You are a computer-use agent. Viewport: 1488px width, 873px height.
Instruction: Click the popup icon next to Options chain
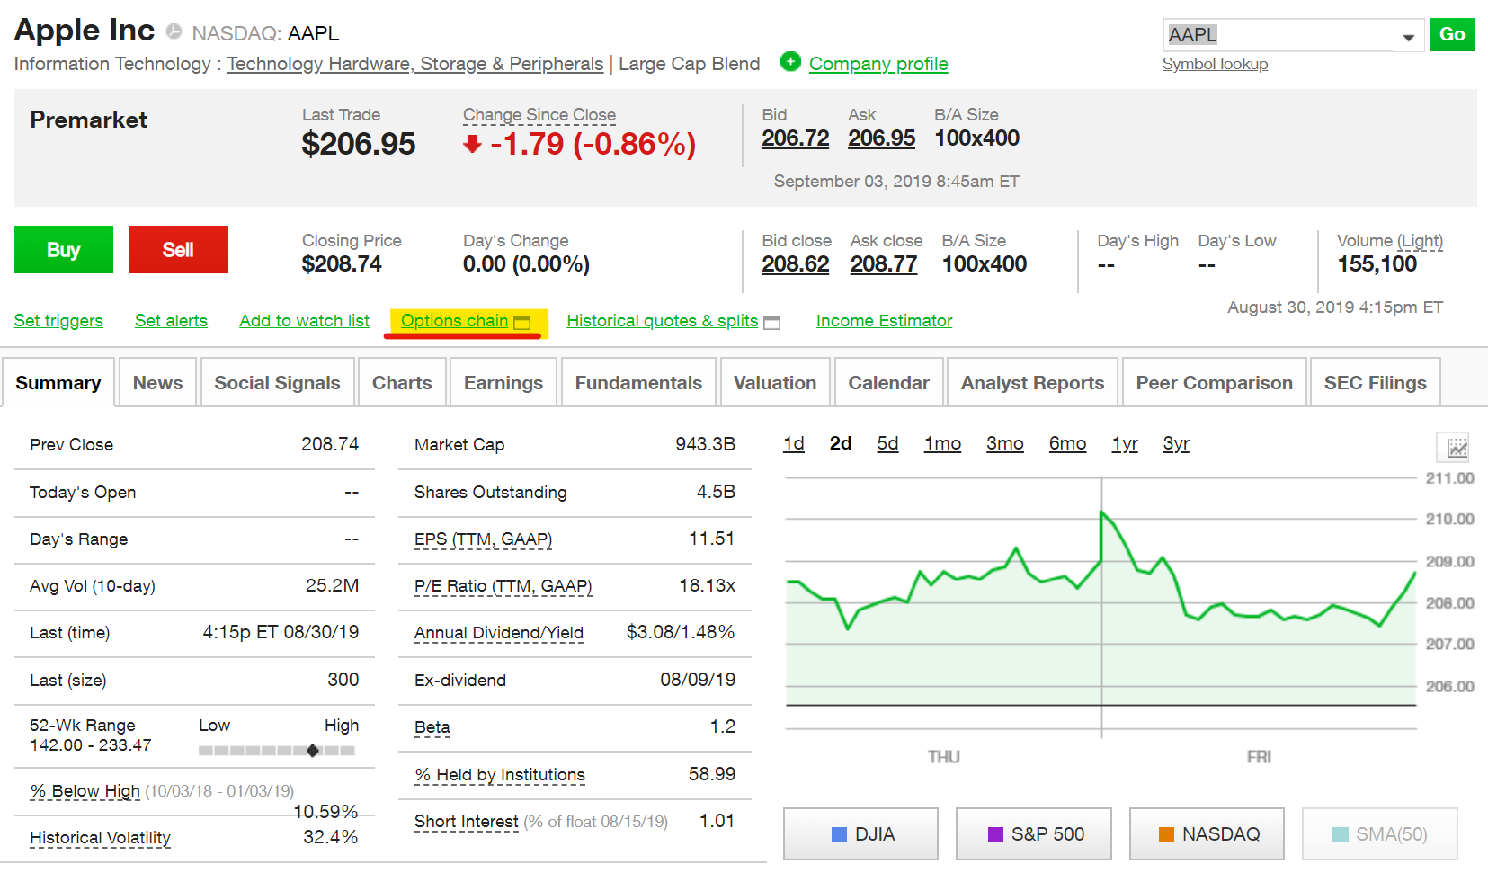(522, 323)
